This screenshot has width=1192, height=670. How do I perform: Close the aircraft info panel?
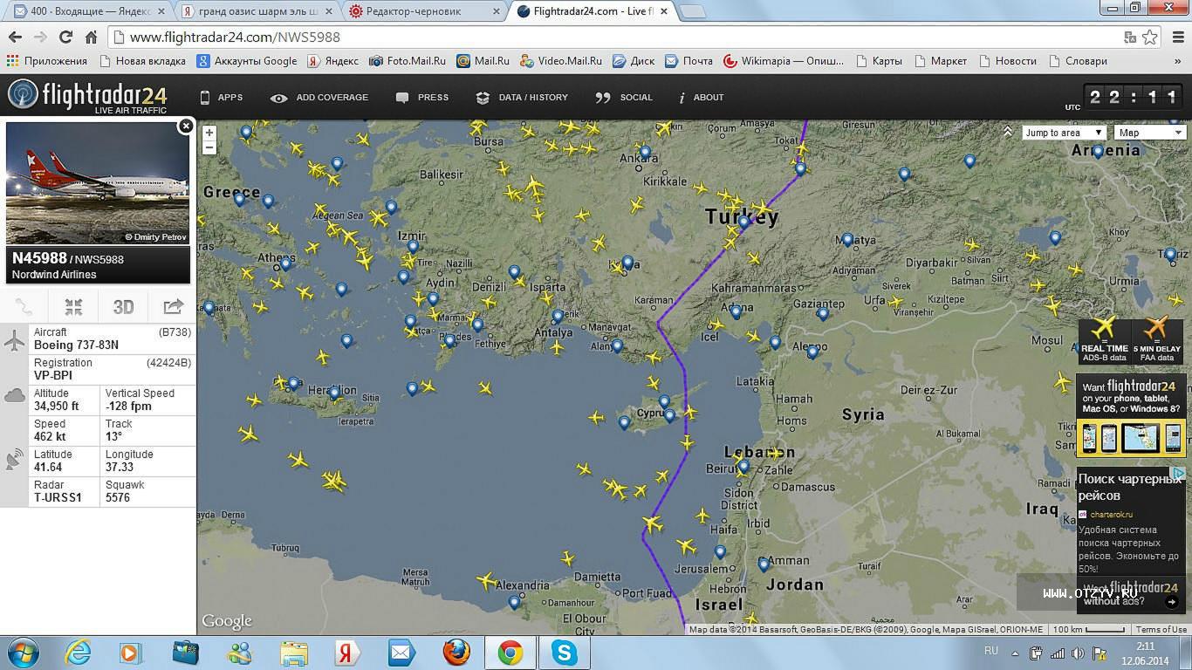click(185, 126)
